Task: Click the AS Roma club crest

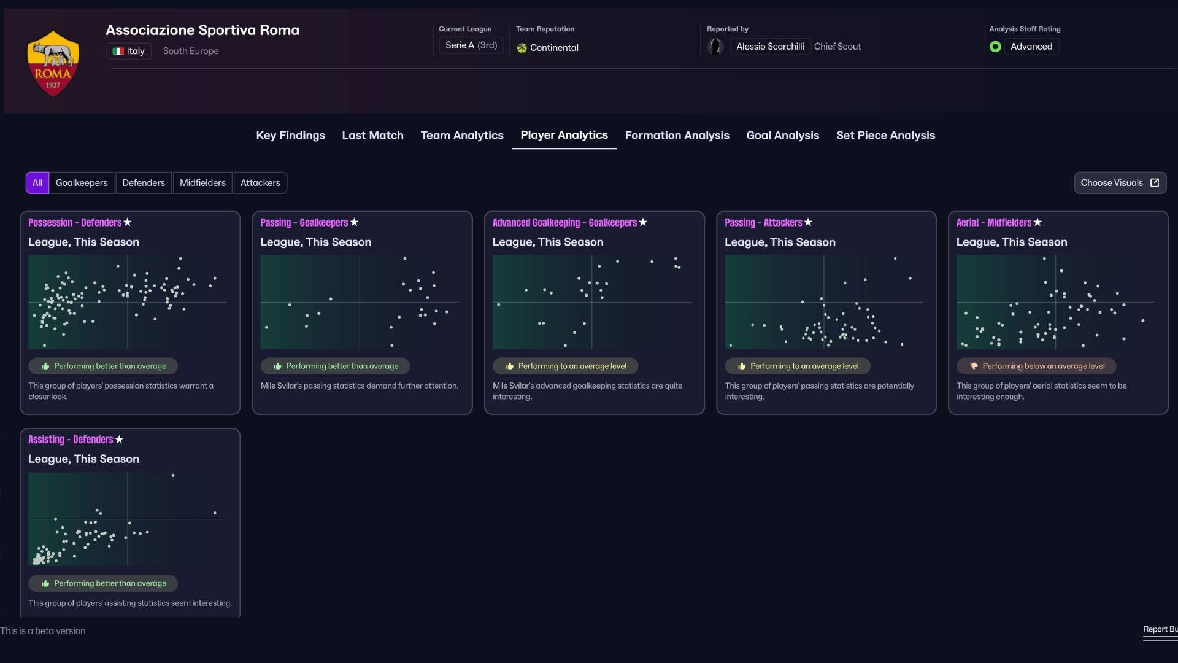Action: 53,63
